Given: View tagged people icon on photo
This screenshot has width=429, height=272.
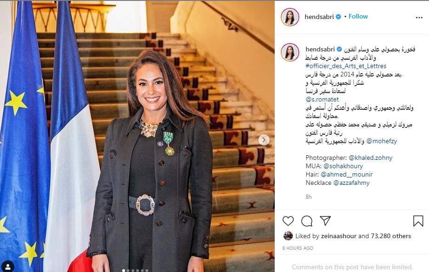Looking at the screenshot, I should (x=7, y=266).
